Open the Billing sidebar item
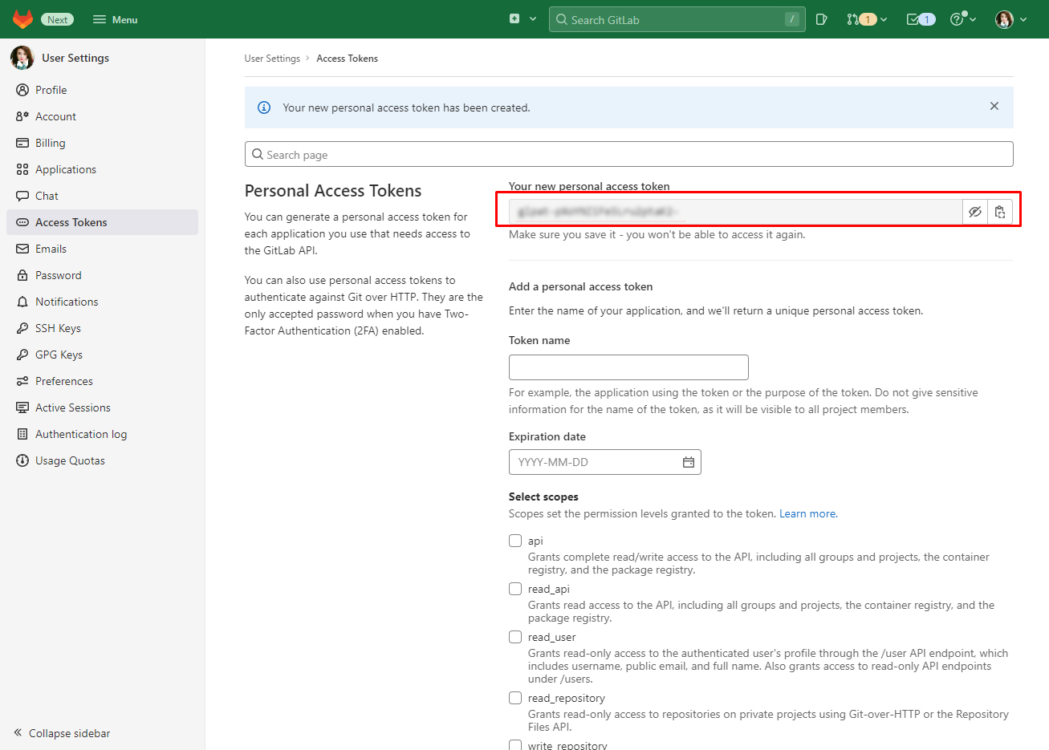Viewport: 1049px width, 750px height. click(102, 143)
